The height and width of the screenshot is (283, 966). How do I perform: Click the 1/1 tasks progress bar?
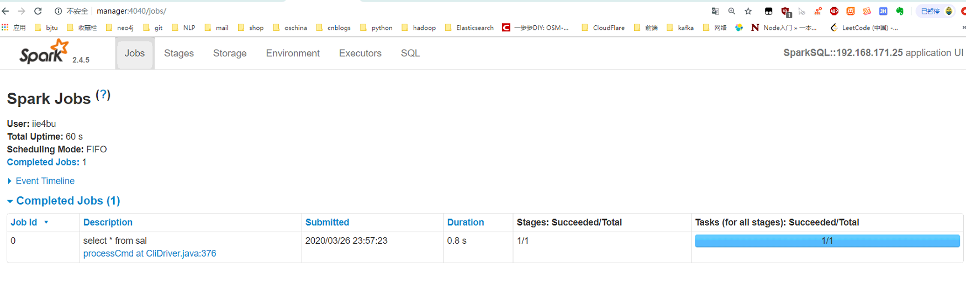pos(827,241)
